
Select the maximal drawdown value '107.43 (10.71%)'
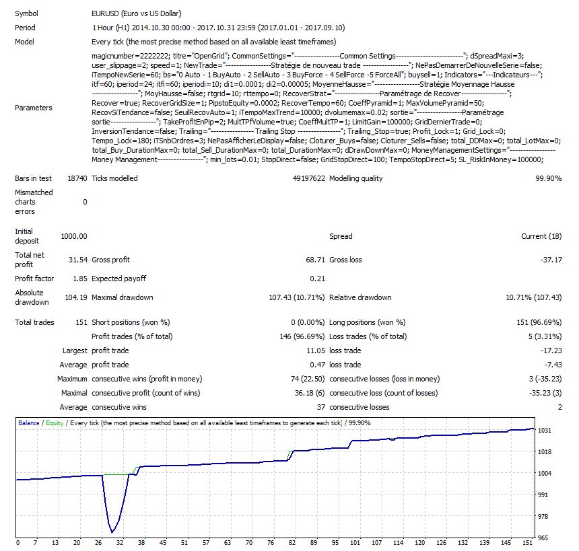tap(297, 297)
